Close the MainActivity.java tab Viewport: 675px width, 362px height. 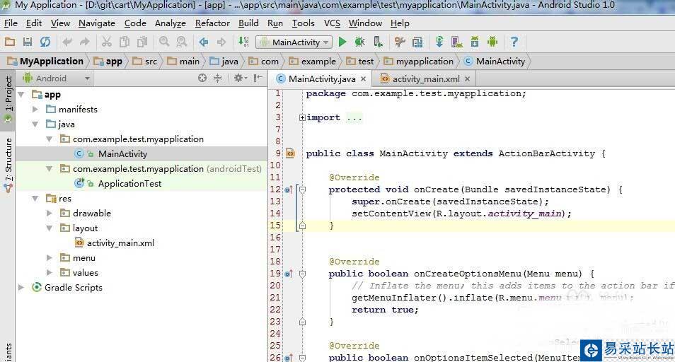click(x=364, y=79)
